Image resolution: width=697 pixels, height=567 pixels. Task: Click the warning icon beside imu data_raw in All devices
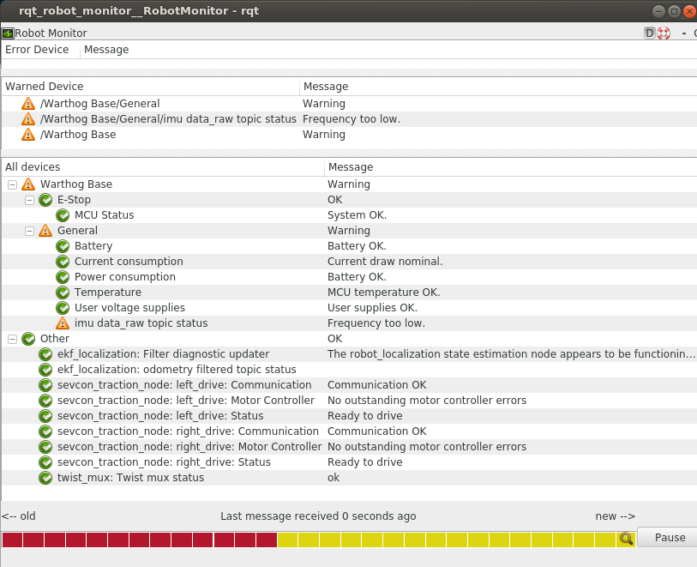tap(63, 323)
